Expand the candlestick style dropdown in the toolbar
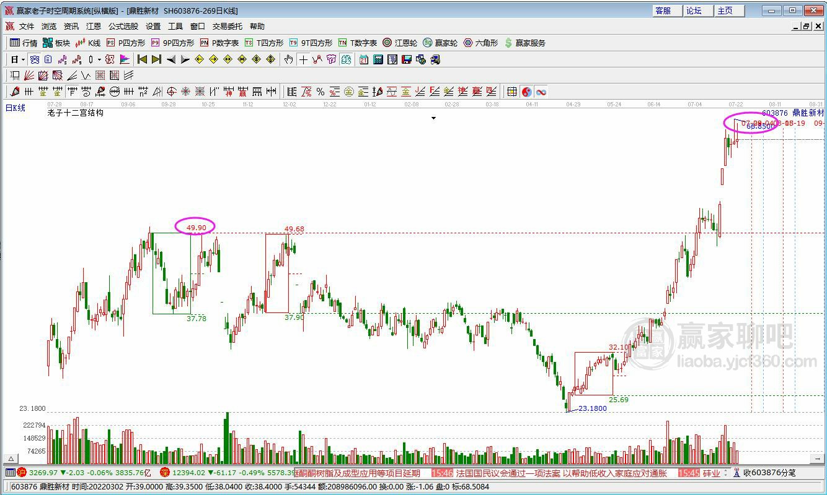The image size is (827, 495). click(99, 59)
